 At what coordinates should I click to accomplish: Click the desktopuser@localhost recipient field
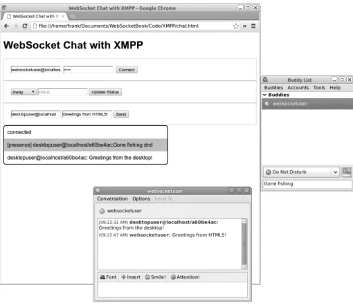point(36,114)
